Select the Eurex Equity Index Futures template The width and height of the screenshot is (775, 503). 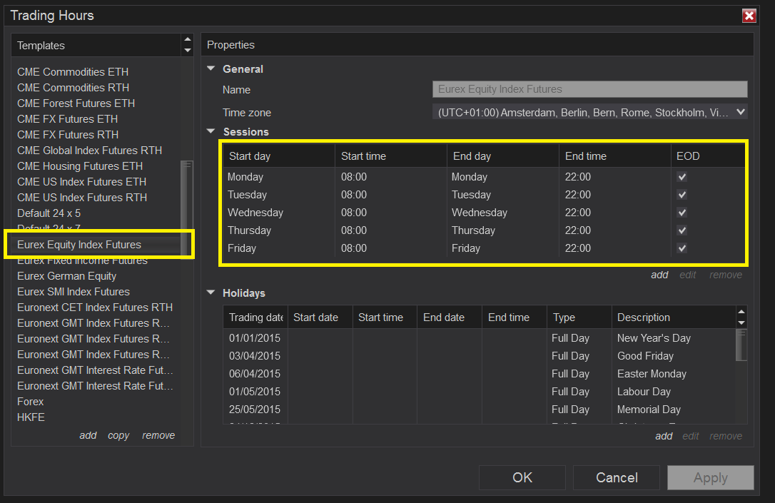[x=96, y=245]
